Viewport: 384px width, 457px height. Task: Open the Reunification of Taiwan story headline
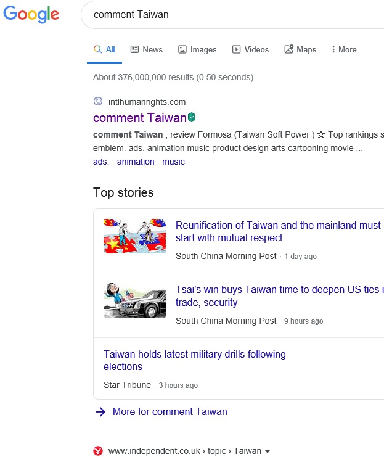(278, 232)
